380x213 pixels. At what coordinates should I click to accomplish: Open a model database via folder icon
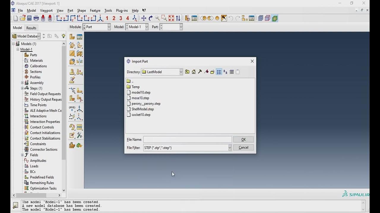click(x=23, y=18)
